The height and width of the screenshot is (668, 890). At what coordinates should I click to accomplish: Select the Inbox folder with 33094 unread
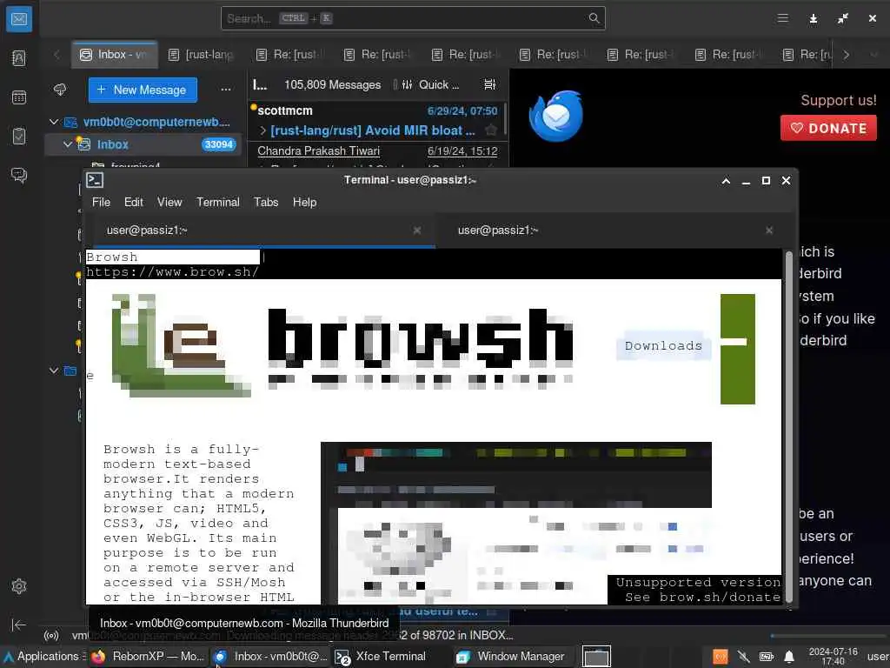(x=145, y=144)
